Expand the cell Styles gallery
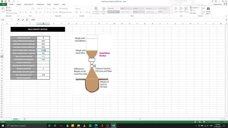Screen dimensions: 228x128 (171, 13)
